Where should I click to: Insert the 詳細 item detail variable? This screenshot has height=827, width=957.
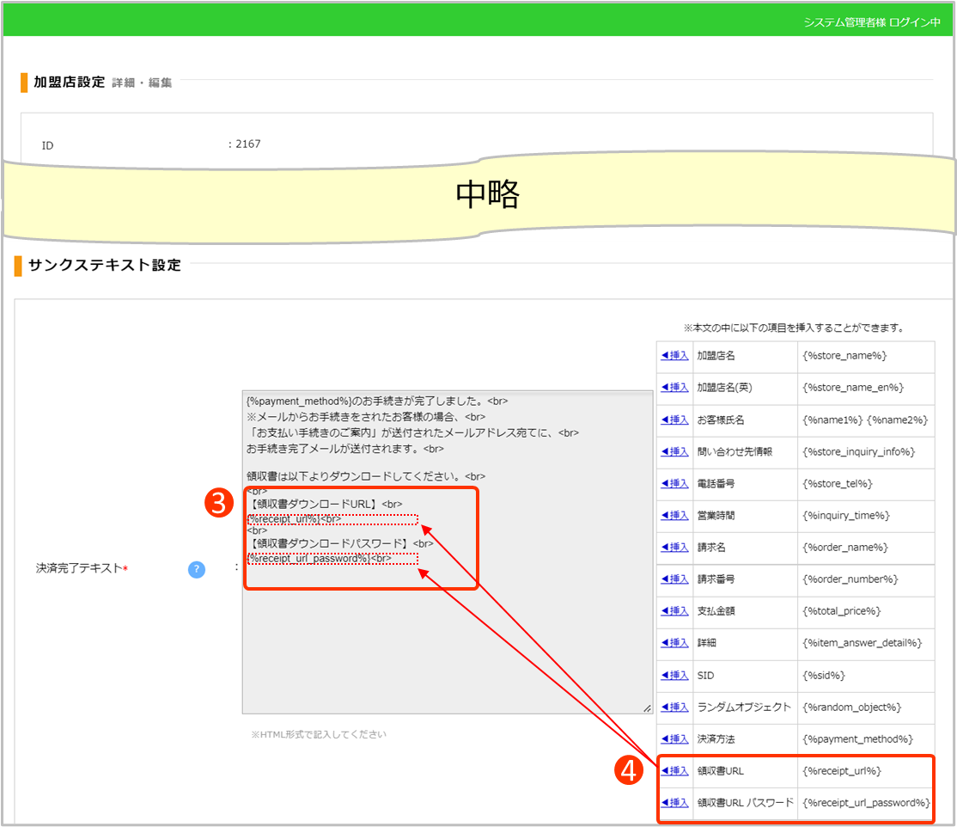click(674, 643)
